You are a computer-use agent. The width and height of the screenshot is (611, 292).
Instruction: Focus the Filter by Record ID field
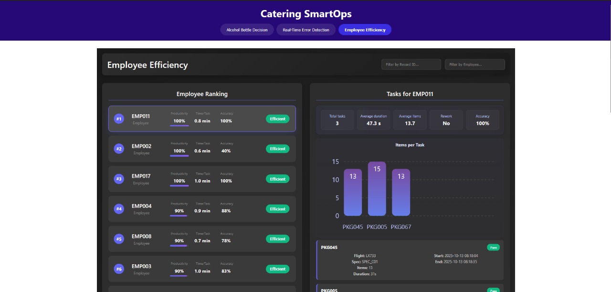tap(411, 65)
